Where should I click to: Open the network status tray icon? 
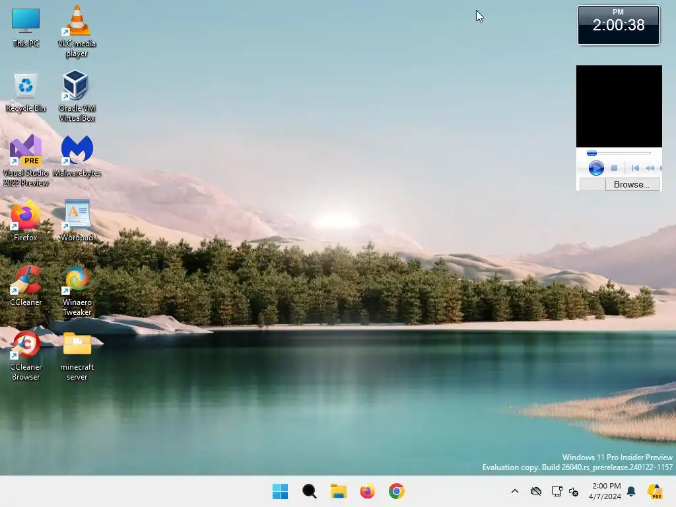coord(557,491)
